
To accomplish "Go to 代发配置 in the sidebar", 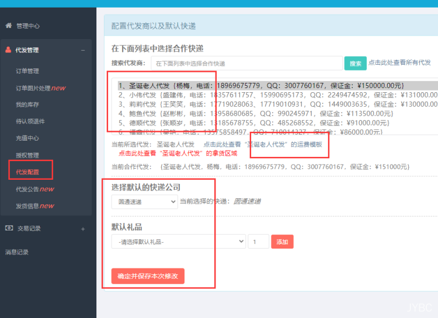I will click(27, 172).
